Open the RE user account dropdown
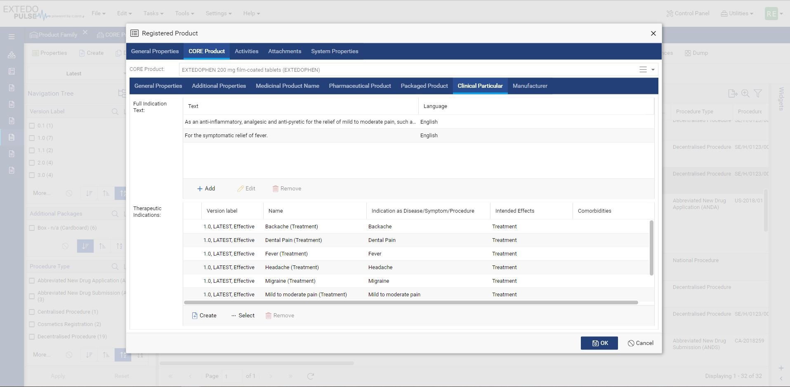The width and height of the screenshot is (790, 387). pos(773,14)
